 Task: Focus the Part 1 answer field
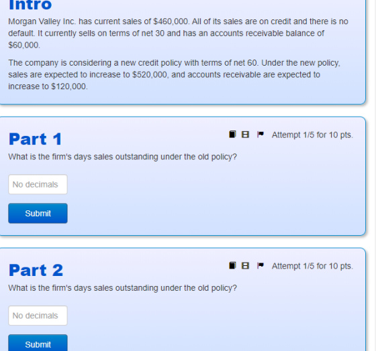click(38, 184)
